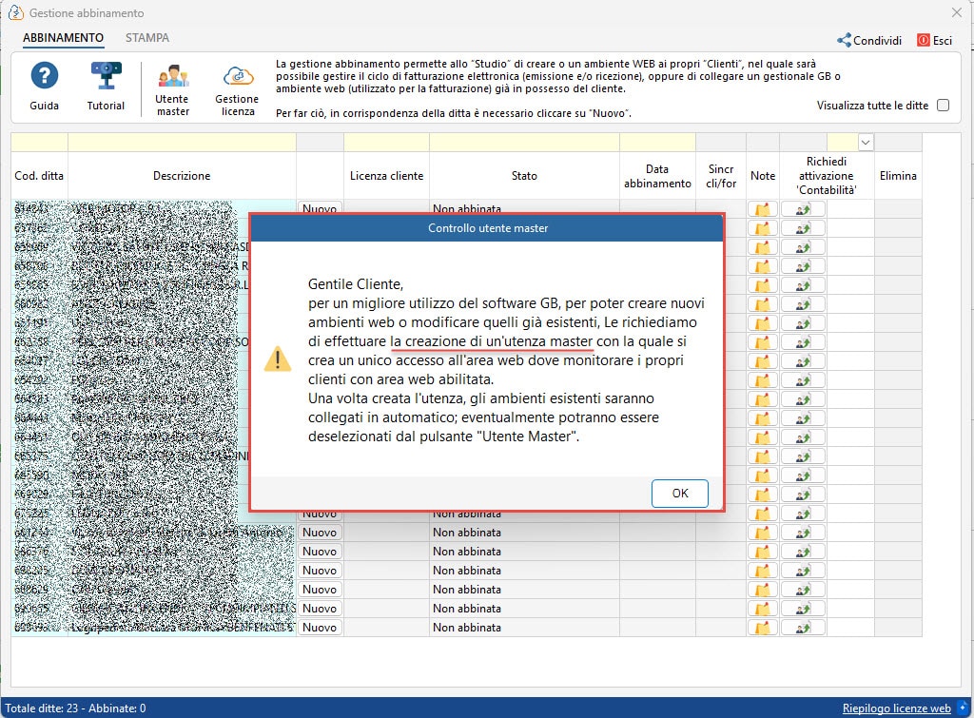Open Gestione licenza cloud icon
This screenshot has width=974, height=718.
(x=238, y=76)
